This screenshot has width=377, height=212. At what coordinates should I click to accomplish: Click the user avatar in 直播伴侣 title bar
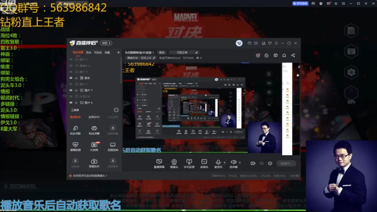click(239, 43)
